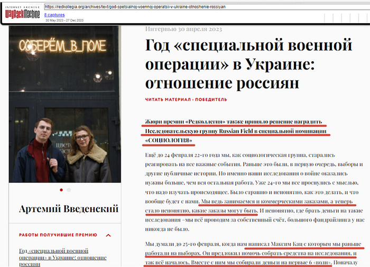Click the Internet Archive text above the logo

coord(22,7)
